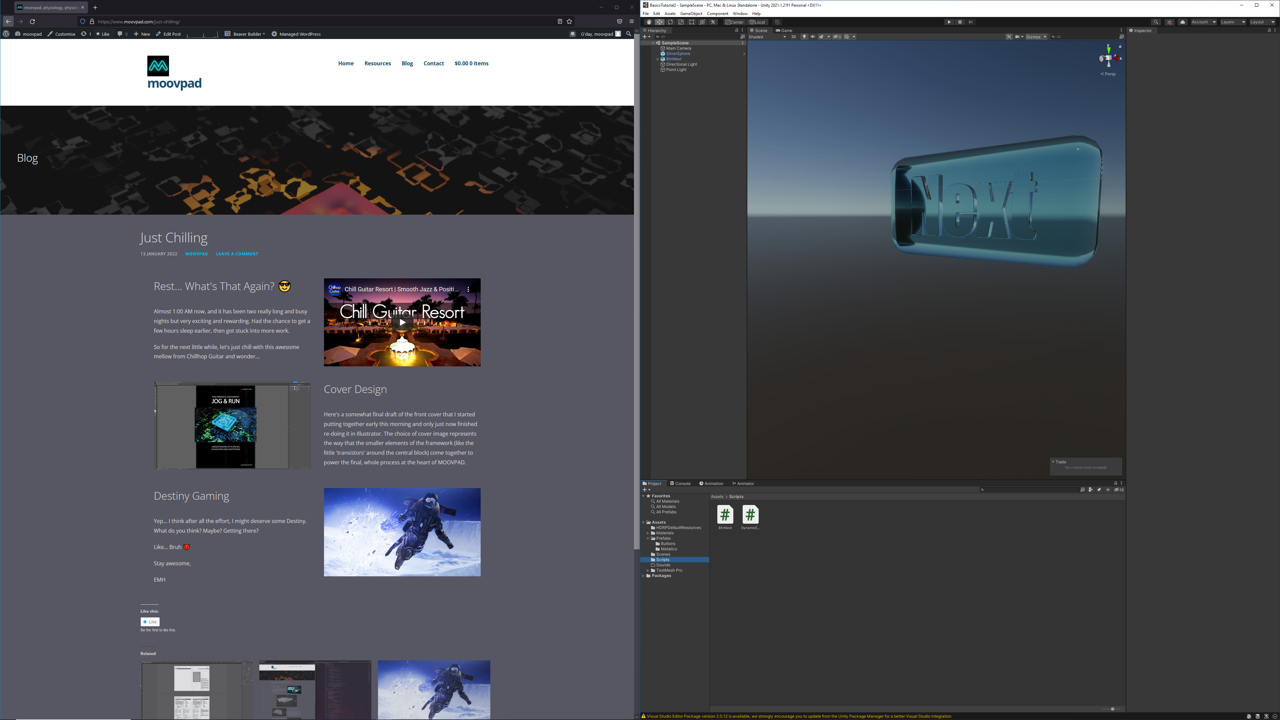Open Destiny Gaming astronaut image
This screenshot has height=720, width=1280.
tap(402, 532)
